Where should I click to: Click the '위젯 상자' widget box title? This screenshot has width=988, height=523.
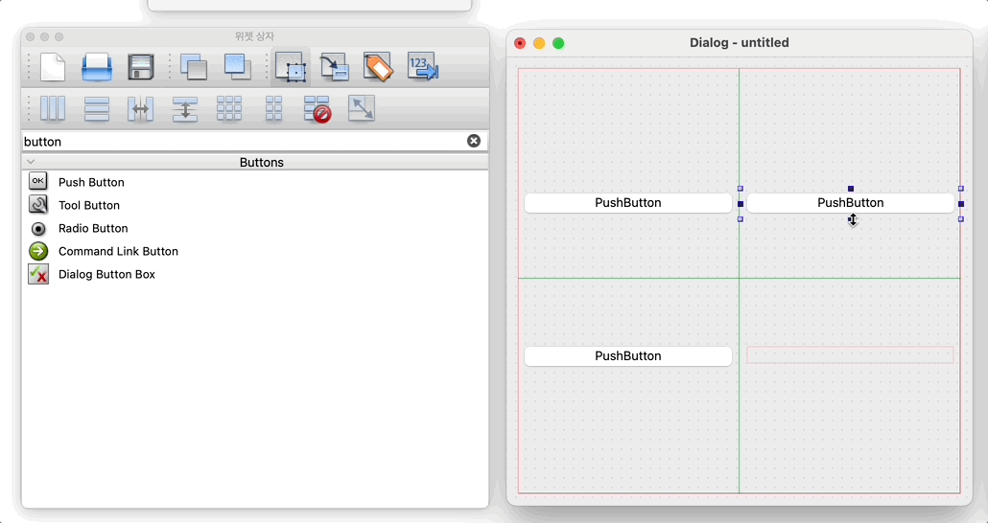pyautogui.click(x=254, y=36)
